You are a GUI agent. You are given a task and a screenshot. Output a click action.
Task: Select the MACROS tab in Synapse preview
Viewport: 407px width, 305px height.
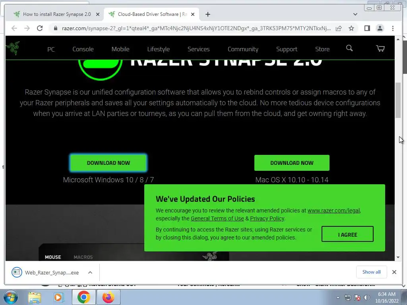point(83,257)
